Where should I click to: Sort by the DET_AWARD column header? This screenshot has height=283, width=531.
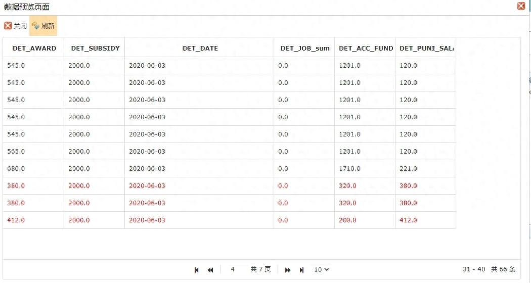[x=33, y=48]
